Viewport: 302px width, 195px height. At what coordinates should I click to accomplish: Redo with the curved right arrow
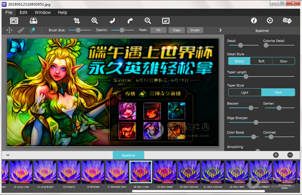pos(130,21)
